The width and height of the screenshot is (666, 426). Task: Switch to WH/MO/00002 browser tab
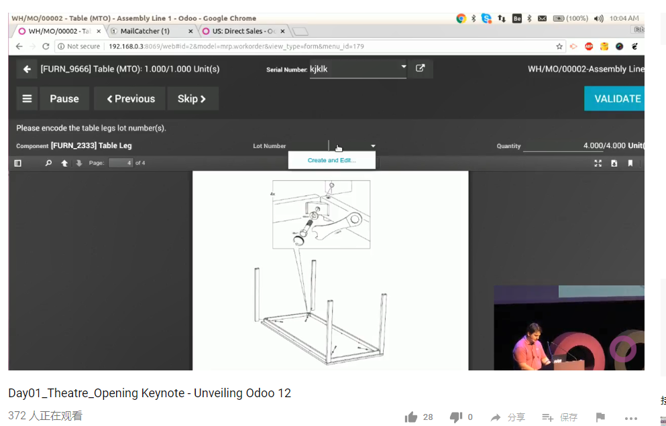pyautogui.click(x=60, y=31)
